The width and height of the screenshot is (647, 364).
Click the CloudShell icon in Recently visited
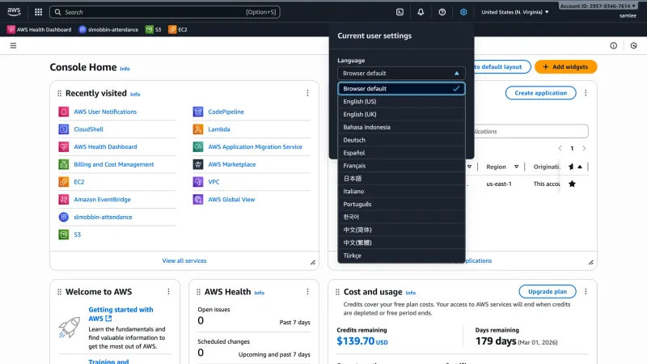point(64,129)
